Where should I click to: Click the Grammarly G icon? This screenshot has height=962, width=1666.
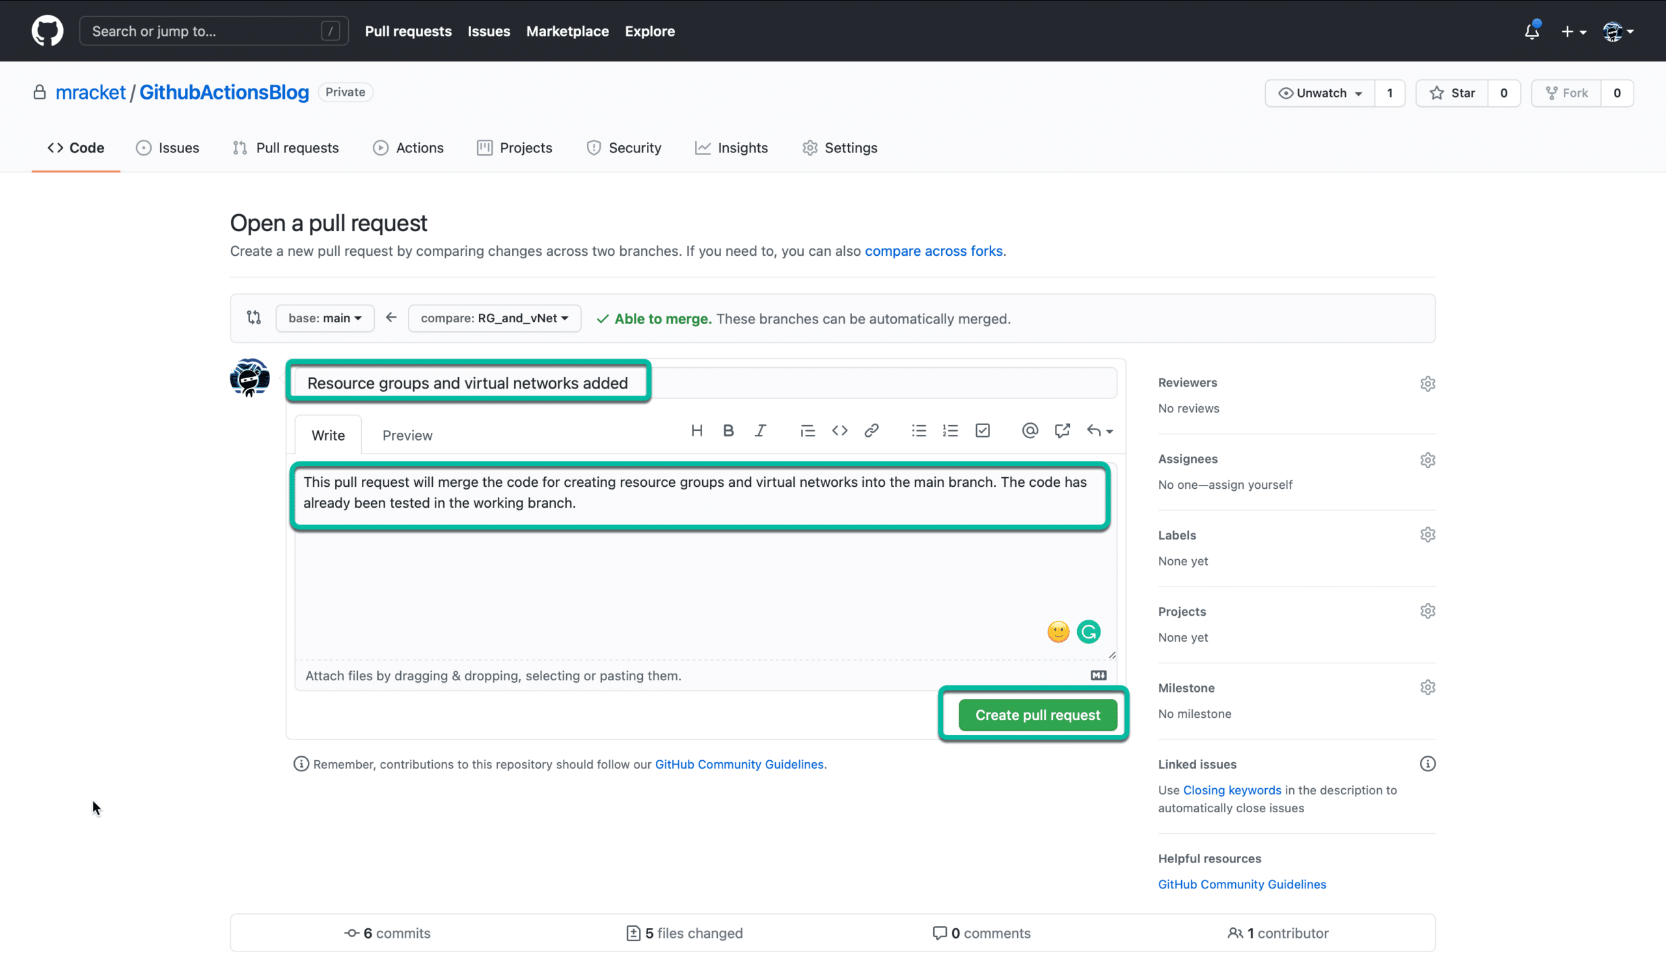pos(1089,631)
